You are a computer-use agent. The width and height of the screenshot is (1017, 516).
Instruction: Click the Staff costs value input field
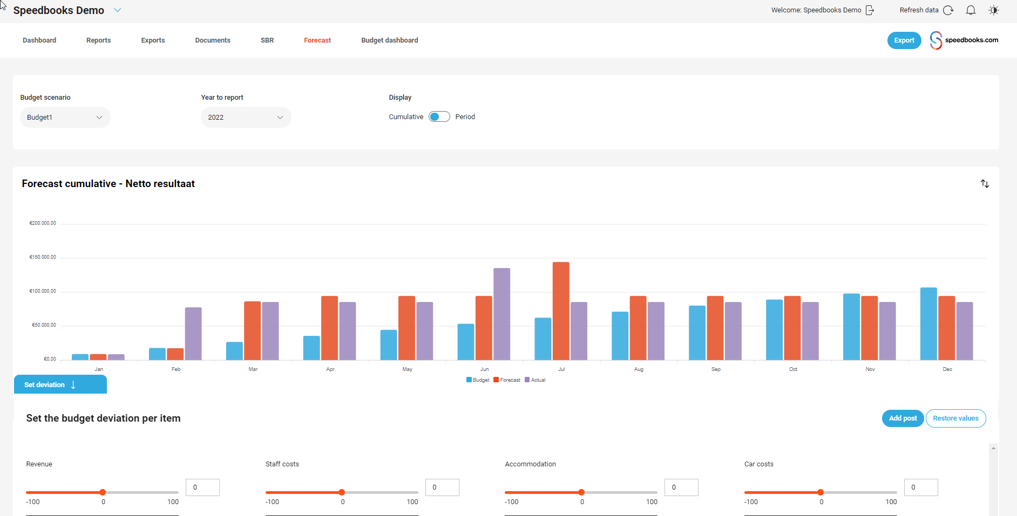tap(442, 487)
